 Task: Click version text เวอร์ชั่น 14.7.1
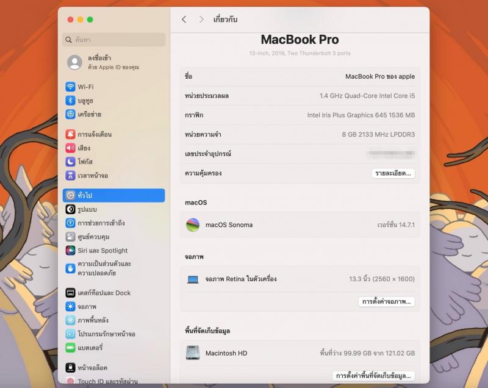[396, 225]
